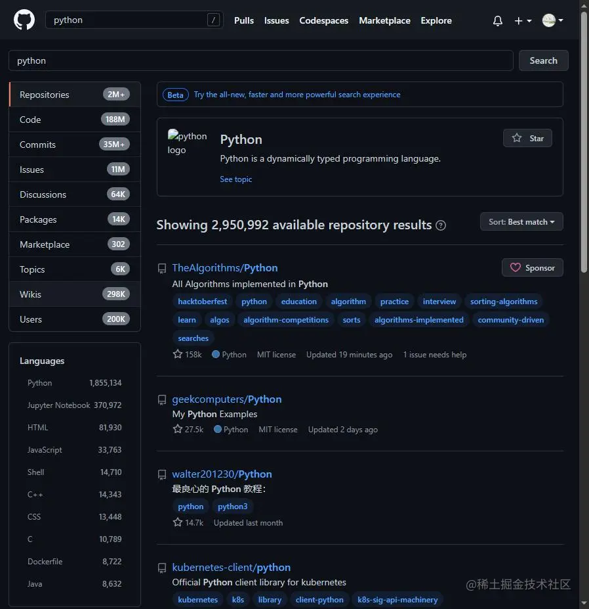Click the k8s-sig-api-machinery topic tag
589x609 pixels.
397,600
